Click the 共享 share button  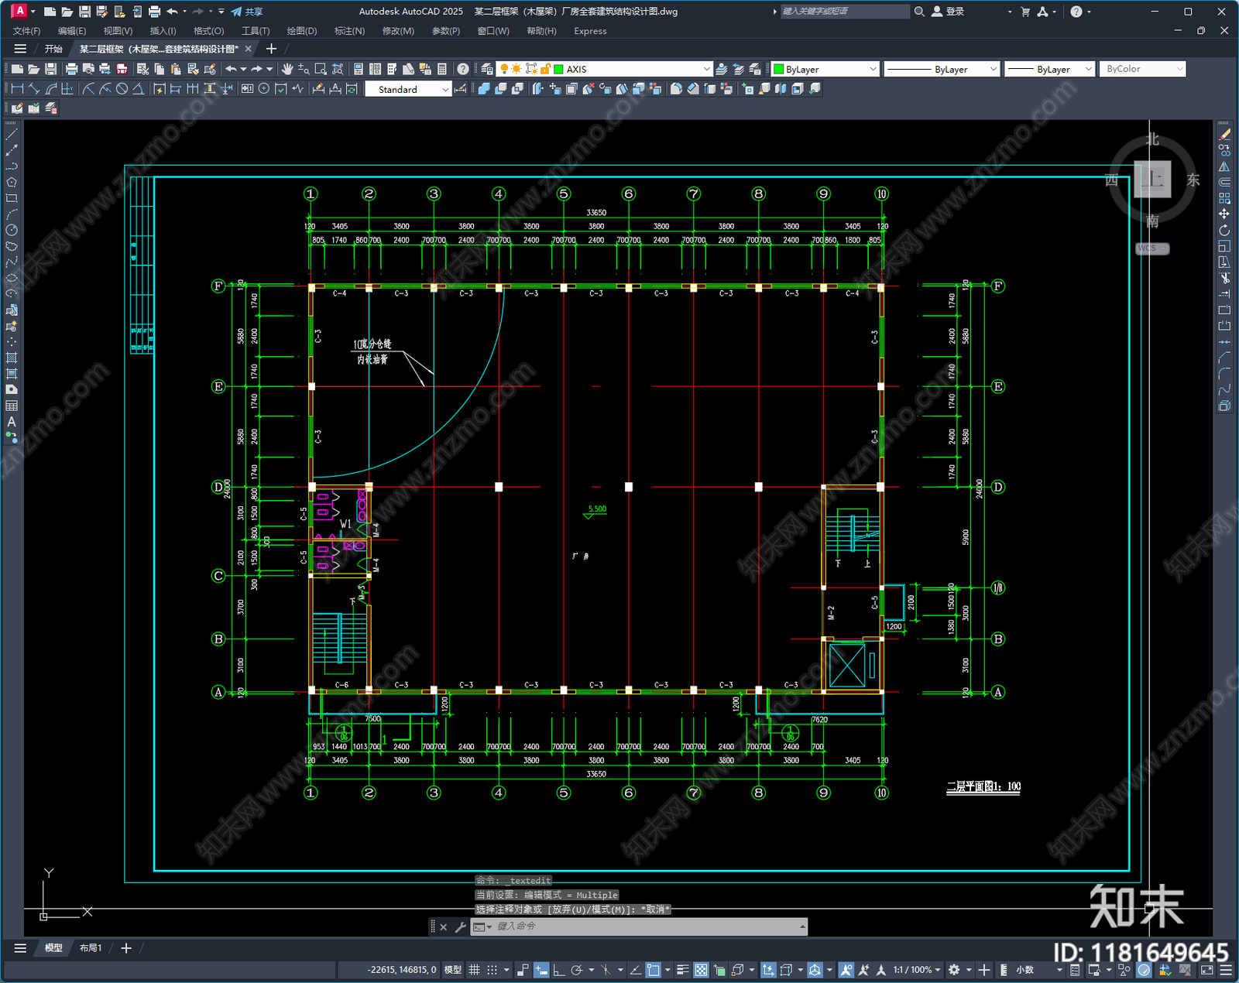pos(247,12)
